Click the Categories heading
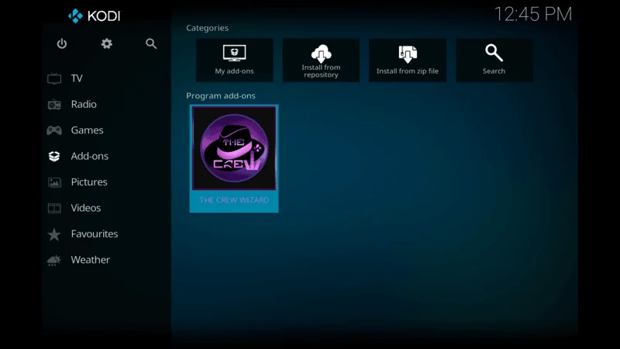620x349 pixels. [207, 28]
